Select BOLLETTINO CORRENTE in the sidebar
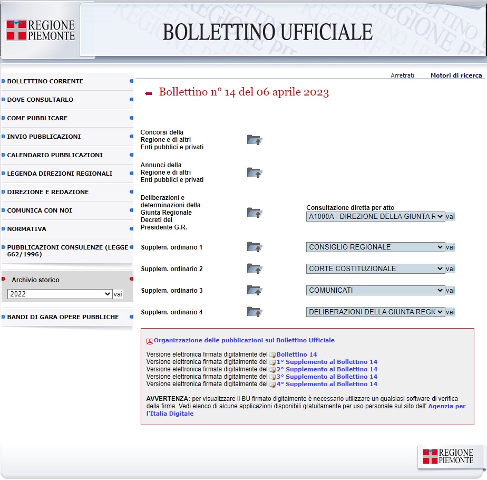 coord(44,81)
